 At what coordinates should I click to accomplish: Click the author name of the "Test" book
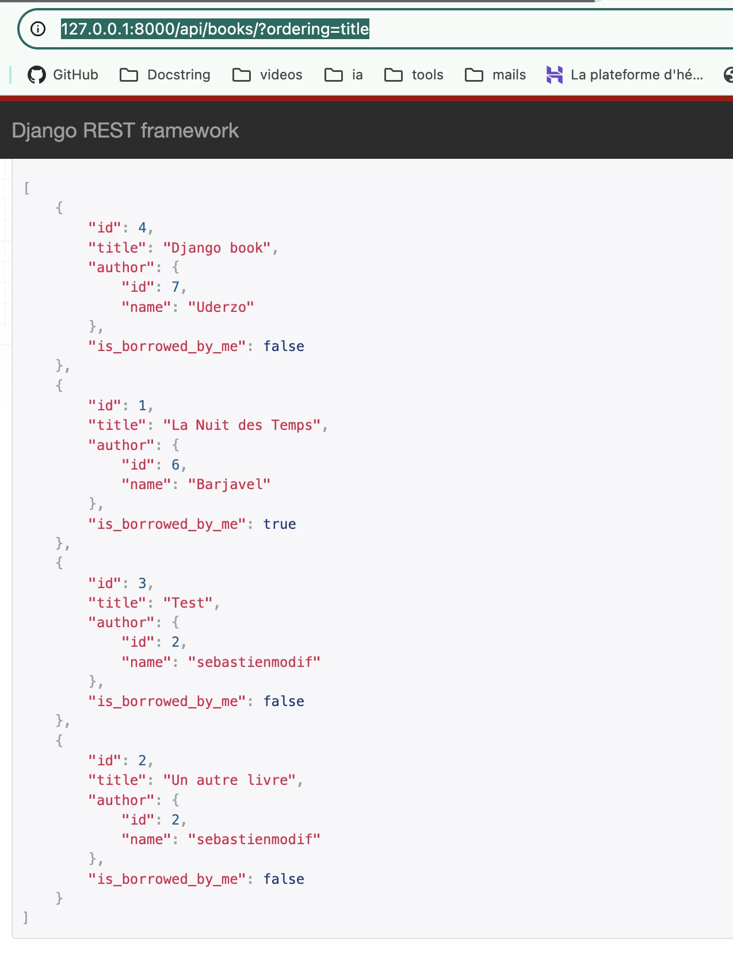(254, 662)
